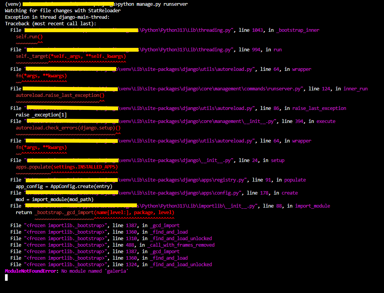Click the 'self.run()' code line
The width and height of the screenshot is (384, 293).
coord(29,37)
